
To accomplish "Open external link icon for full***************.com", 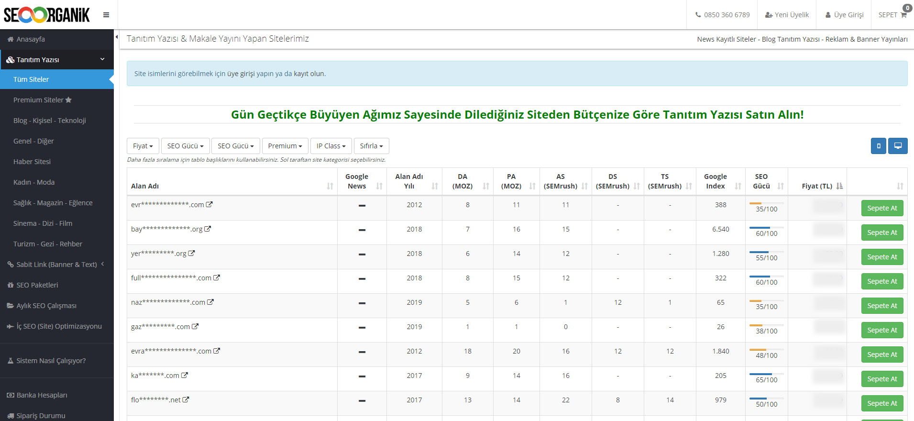I will (217, 277).
